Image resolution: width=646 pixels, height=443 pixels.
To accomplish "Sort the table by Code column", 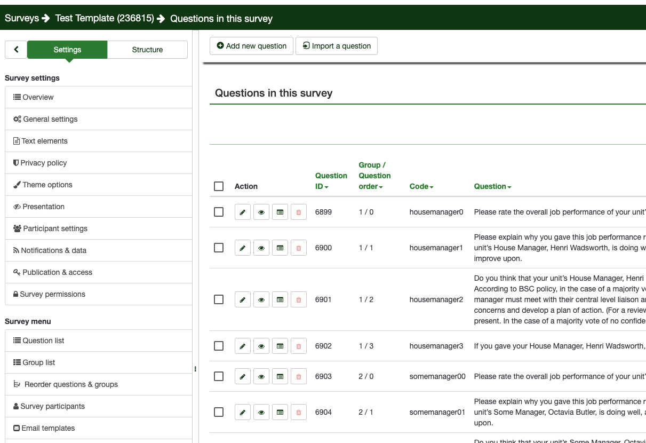I will tap(421, 186).
